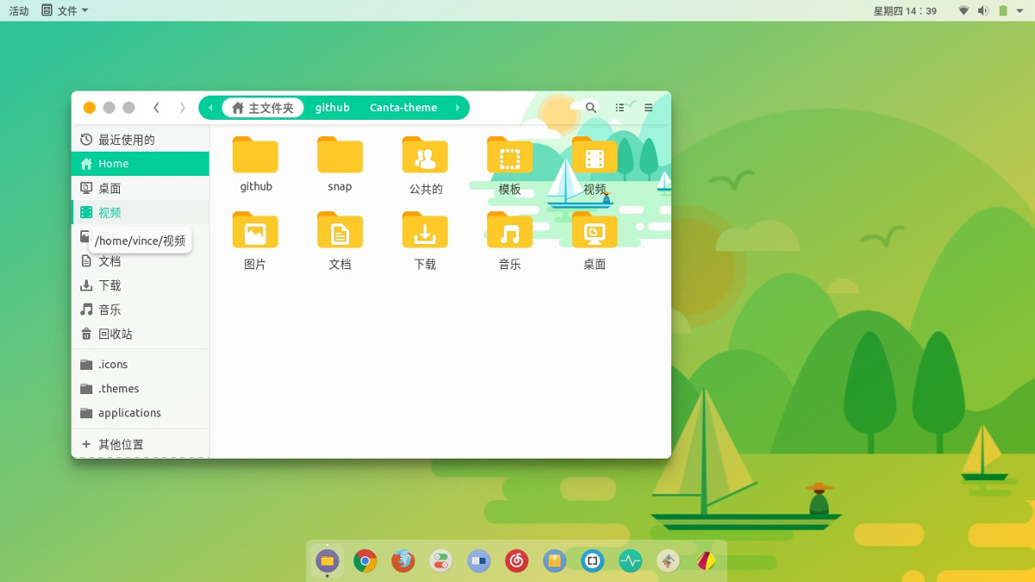This screenshot has width=1035, height=582.
Task: Open the Desktop (桌面) sidebar entry
Action: (x=140, y=188)
